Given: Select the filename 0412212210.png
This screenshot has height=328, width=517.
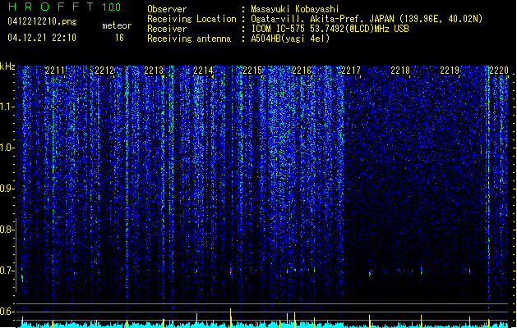Looking at the screenshot, I should [x=42, y=21].
